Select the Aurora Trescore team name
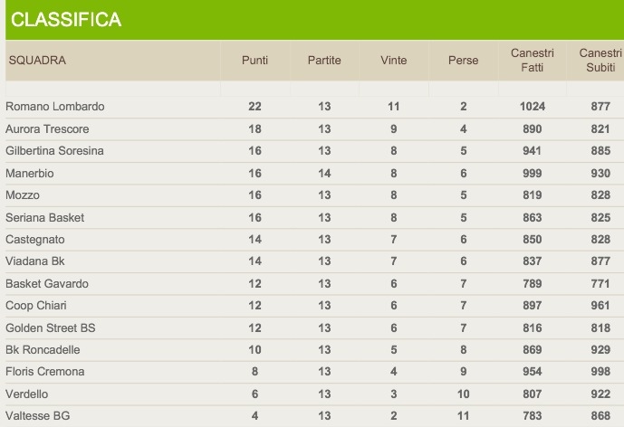The image size is (624, 427). (x=47, y=129)
